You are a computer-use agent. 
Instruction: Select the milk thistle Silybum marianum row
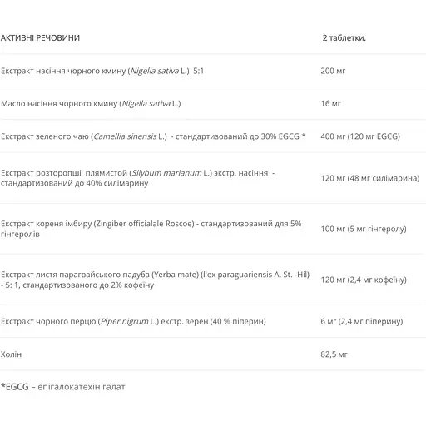(213, 178)
